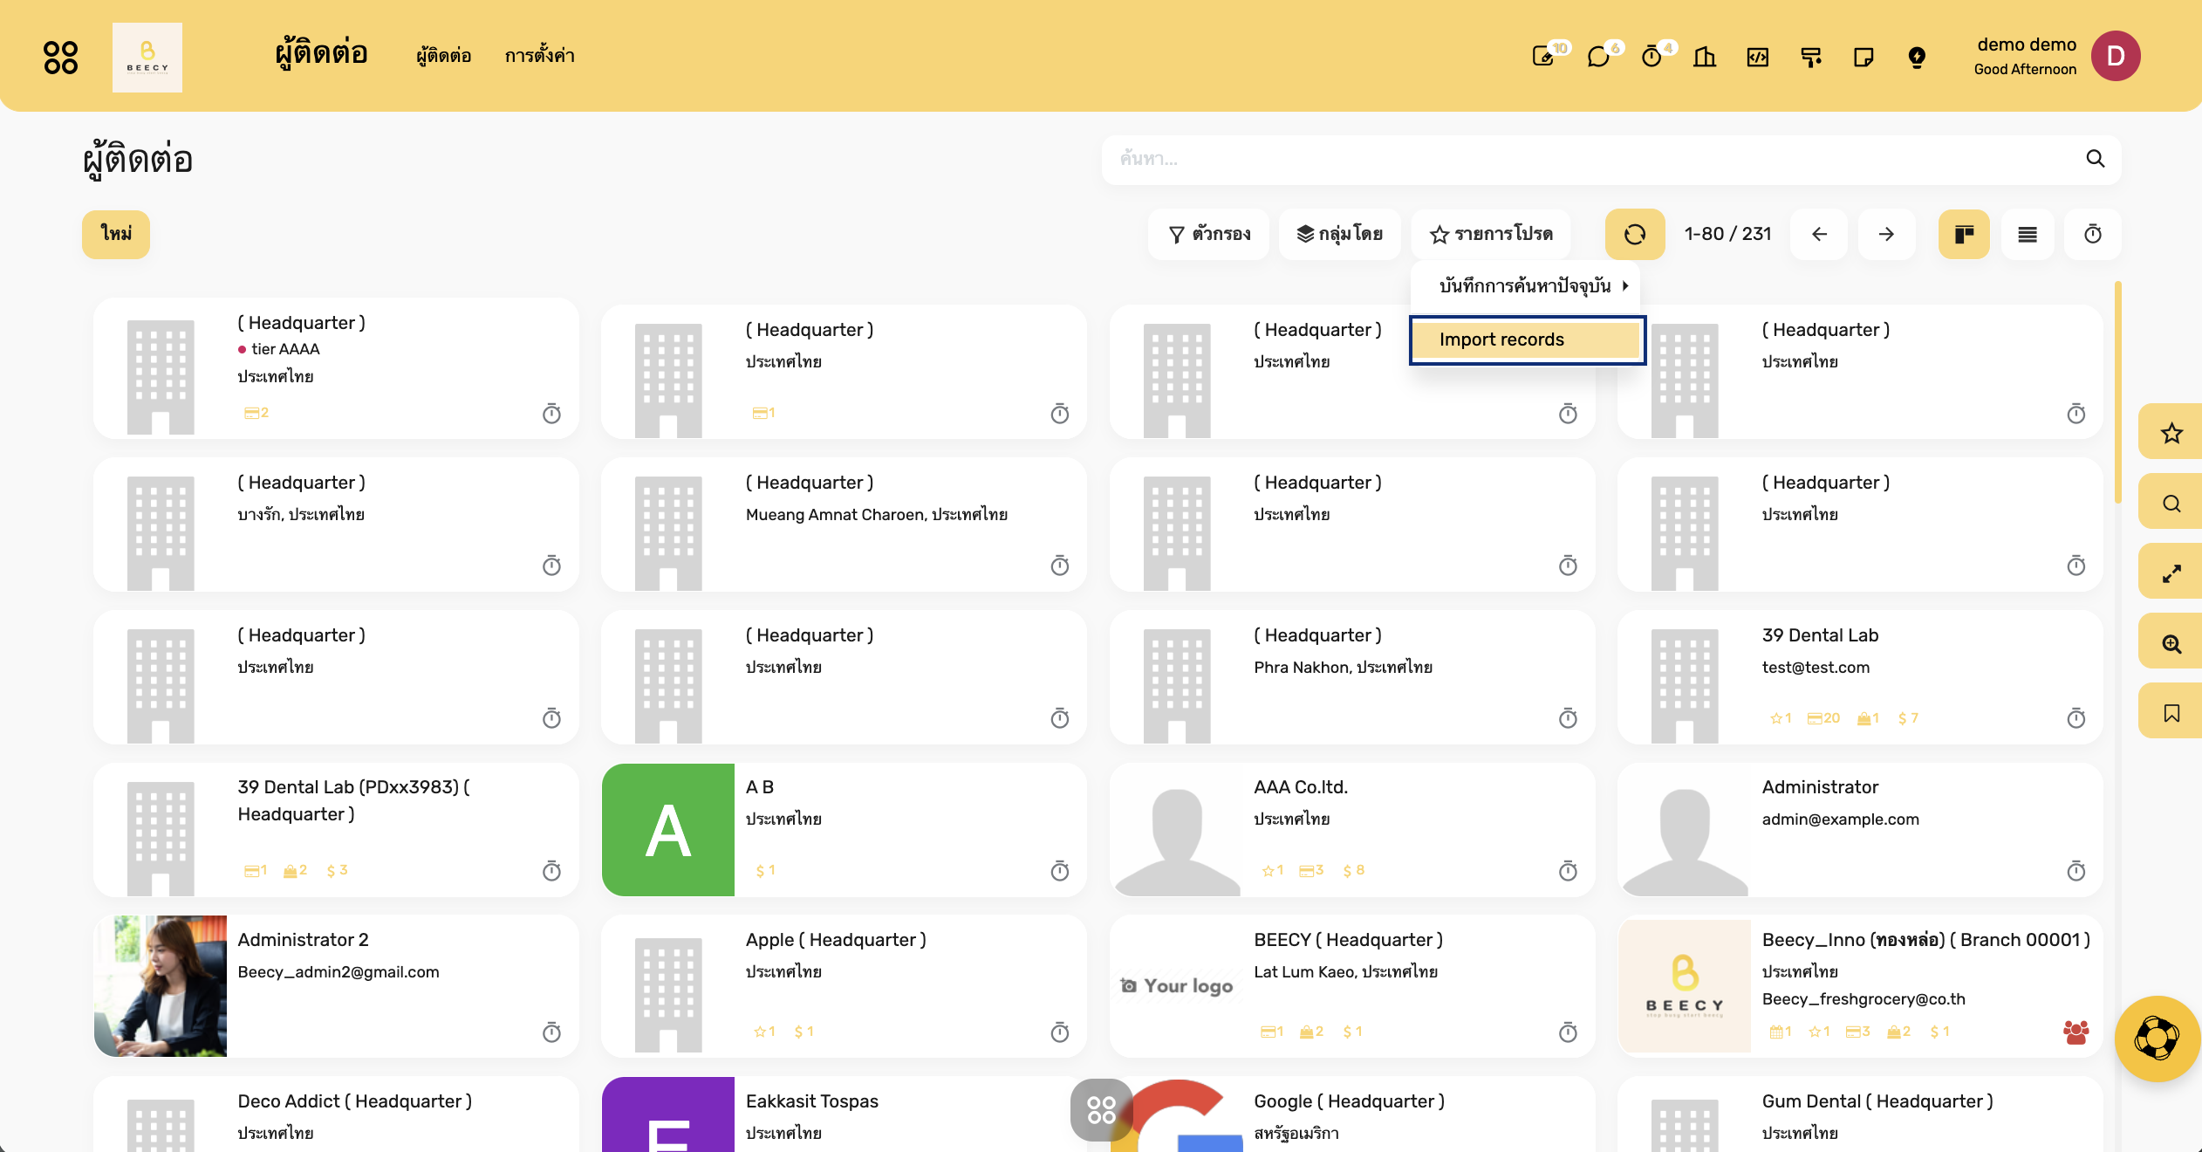Open the Phra Nakhon Headquarter card
Image resolution: width=2202 pixels, height=1152 pixels.
coord(1351,677)
